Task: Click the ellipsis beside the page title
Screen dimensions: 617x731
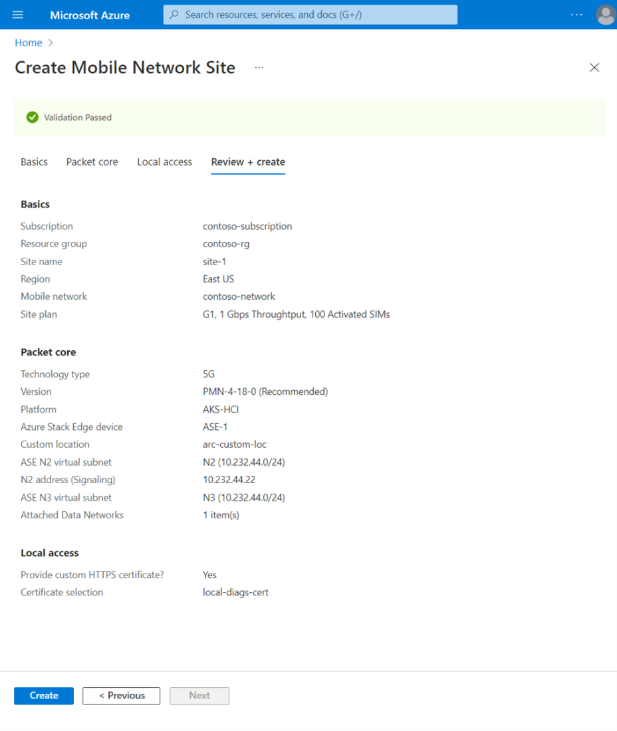Action: tap(259, 68)
